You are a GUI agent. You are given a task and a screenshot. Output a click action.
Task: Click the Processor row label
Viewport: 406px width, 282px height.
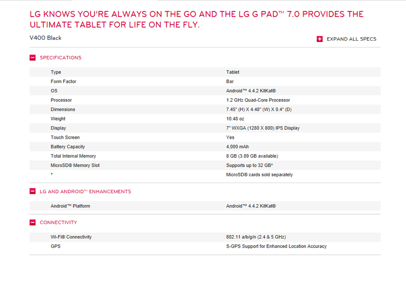coord(61,100)
